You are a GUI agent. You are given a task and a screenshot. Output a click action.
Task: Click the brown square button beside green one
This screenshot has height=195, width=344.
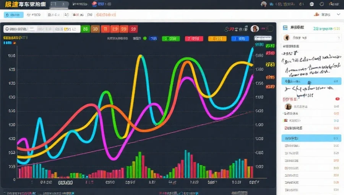[96, 29]
